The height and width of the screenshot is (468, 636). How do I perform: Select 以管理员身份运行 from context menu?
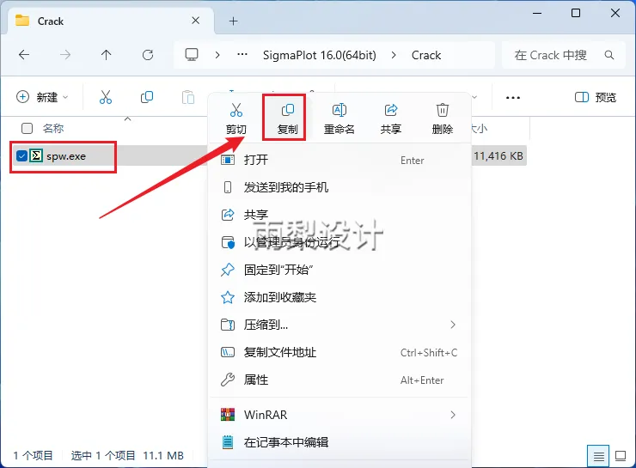click(339, 242)
